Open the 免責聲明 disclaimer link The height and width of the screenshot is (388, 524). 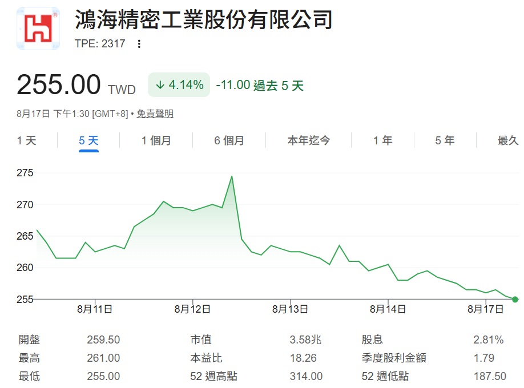155,114
